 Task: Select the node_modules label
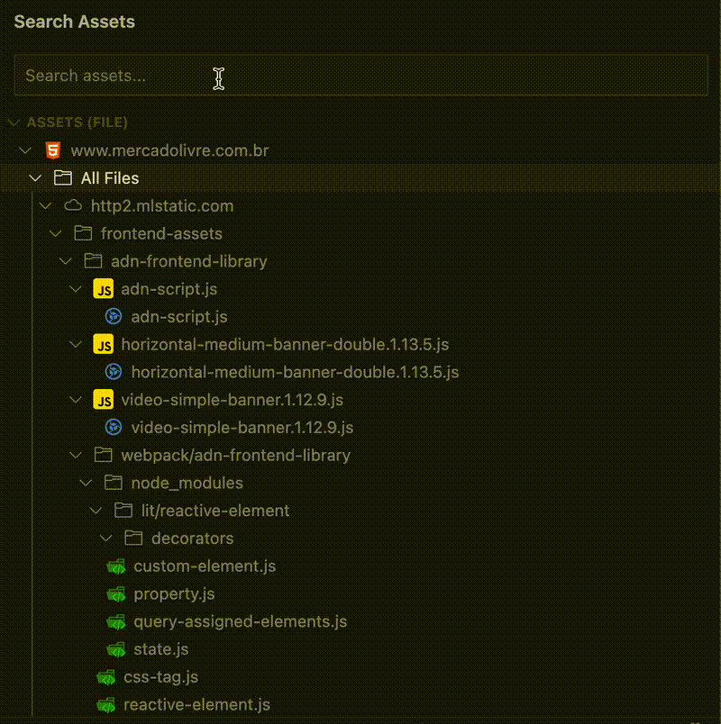click(187, 483)
